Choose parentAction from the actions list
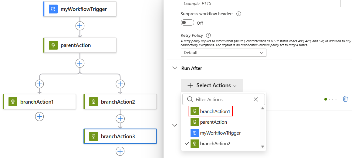 click(x=213, y=122)
